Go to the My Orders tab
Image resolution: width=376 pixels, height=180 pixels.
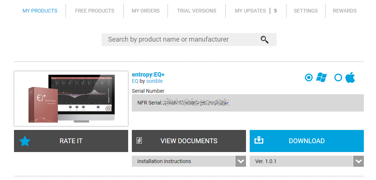tap(145, 11)
